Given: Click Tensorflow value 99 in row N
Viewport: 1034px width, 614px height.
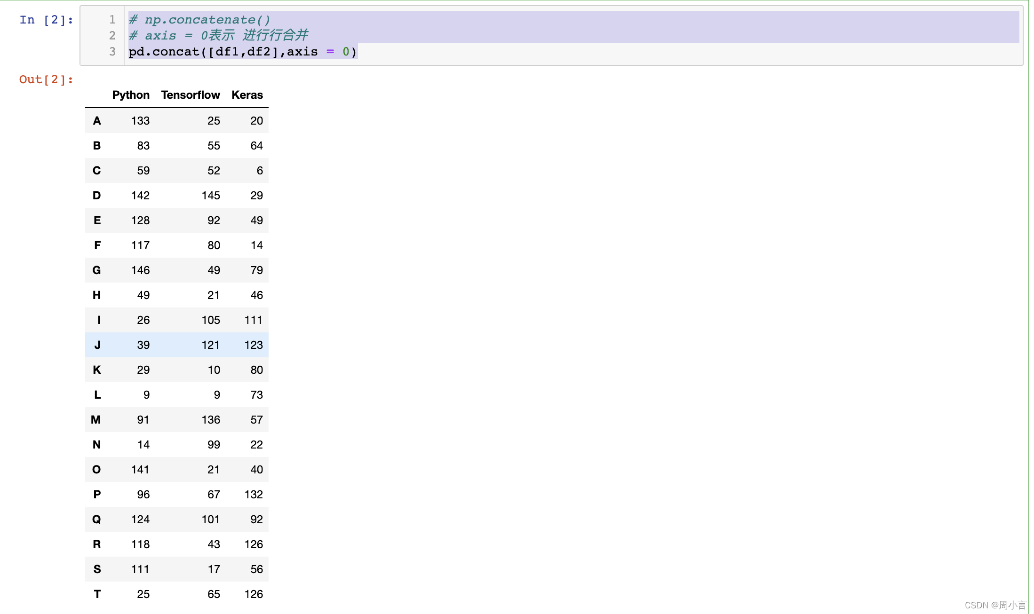Looking at the screenshot, I should click(x=214, y=445).
